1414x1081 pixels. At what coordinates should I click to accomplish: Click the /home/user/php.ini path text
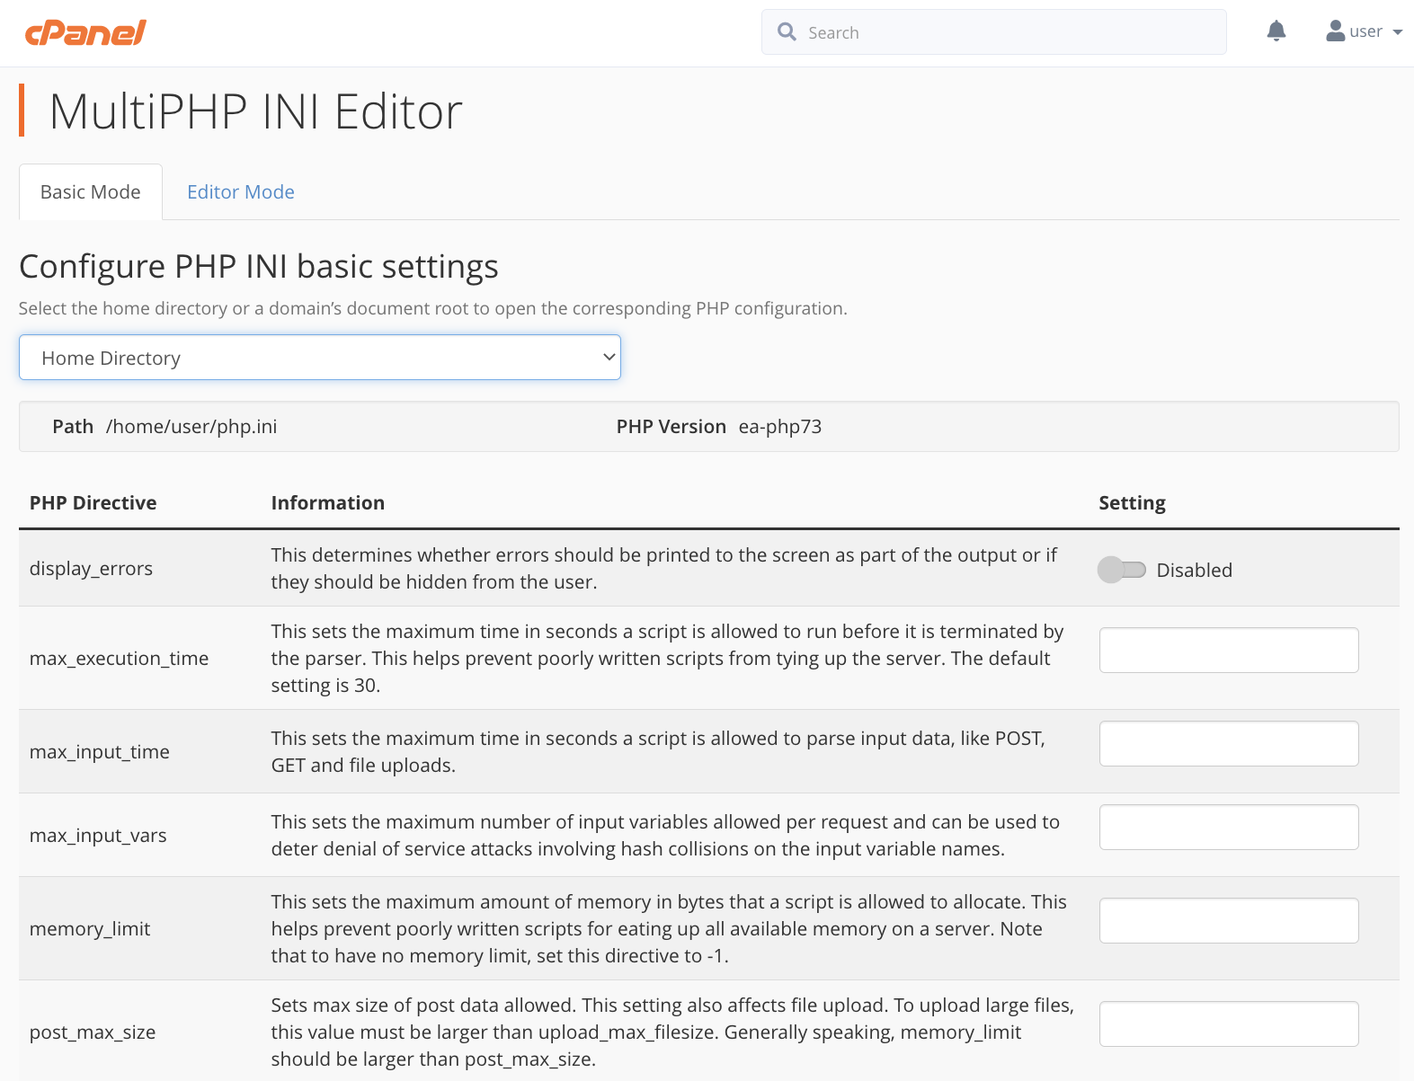[191, 427]
